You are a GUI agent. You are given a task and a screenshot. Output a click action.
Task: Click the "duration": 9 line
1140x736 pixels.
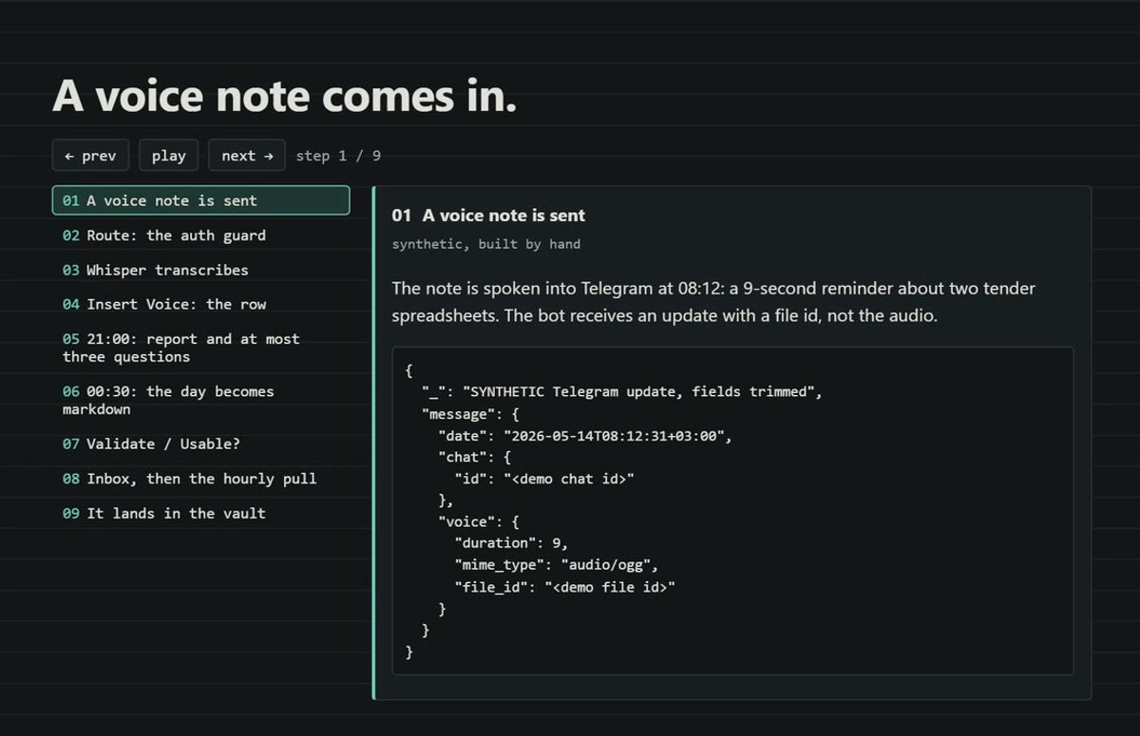[510, 543]
